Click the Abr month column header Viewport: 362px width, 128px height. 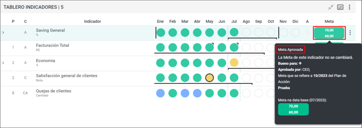197,21
